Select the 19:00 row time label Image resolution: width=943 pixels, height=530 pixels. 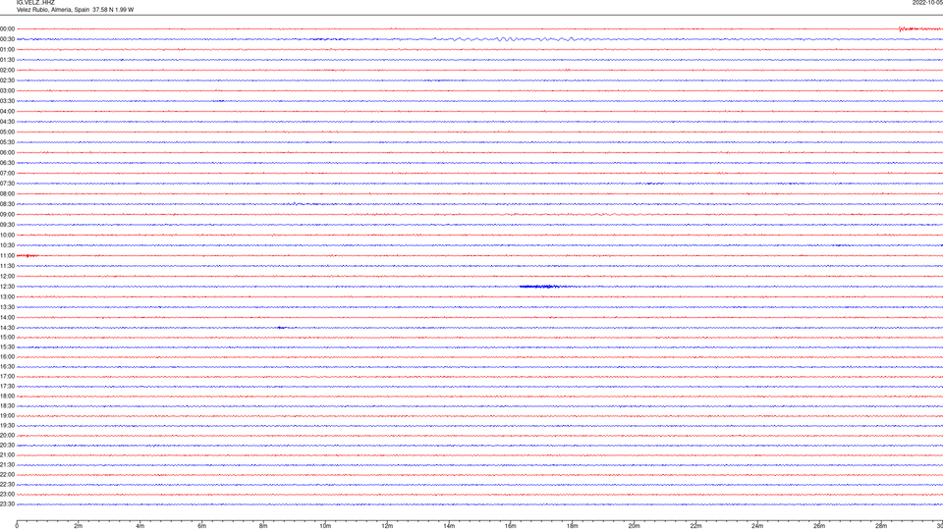click(x=7, y=416)
